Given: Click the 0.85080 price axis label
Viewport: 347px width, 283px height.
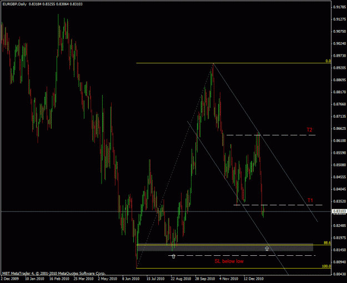Looking at the screenshot, I should 340,165.
